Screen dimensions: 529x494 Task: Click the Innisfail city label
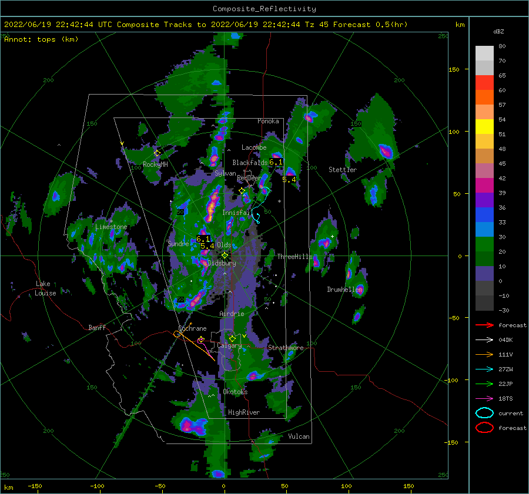[x=236, y=213]
